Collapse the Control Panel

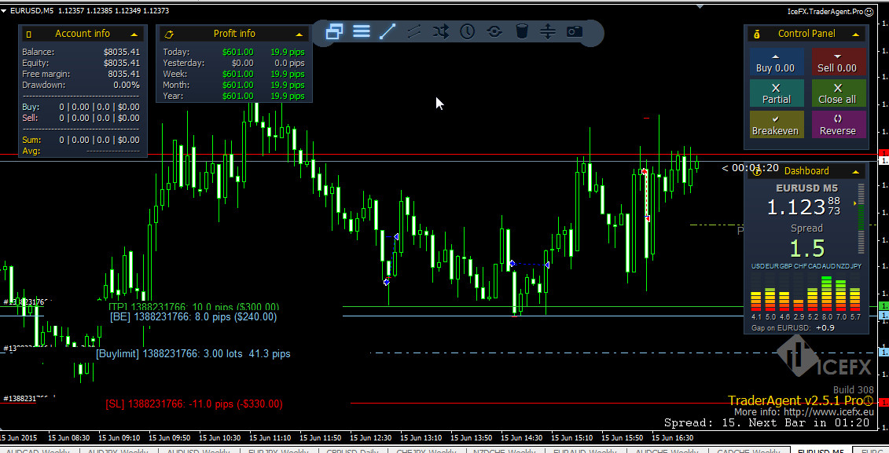(856, 35)
